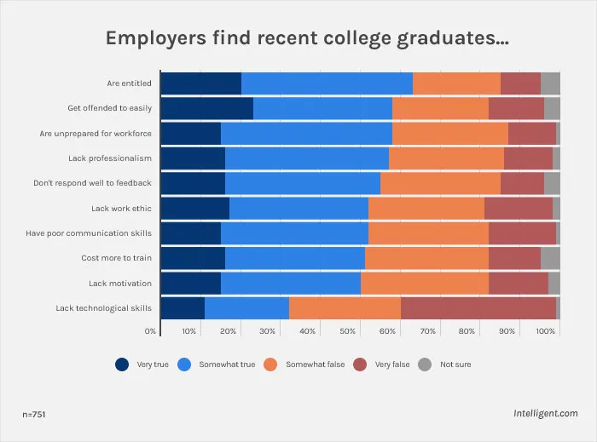
Task: Click the Very true legend dot
Action: tap(122, 365)
